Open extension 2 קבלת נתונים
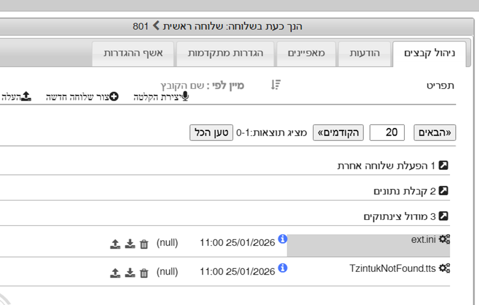This screenshot has width=479, height=305. click(x=410, y=191)
